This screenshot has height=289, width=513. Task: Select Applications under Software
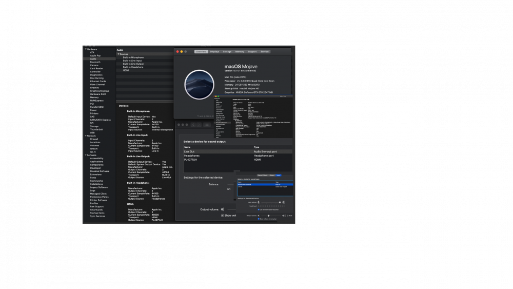96,162
